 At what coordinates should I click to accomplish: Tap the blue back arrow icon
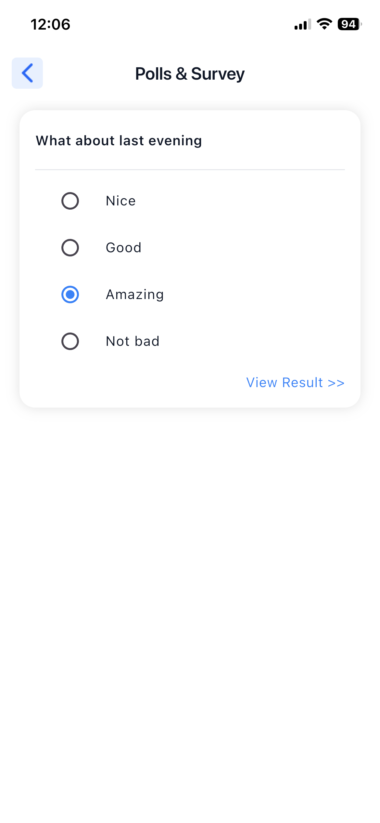[27, 73]
